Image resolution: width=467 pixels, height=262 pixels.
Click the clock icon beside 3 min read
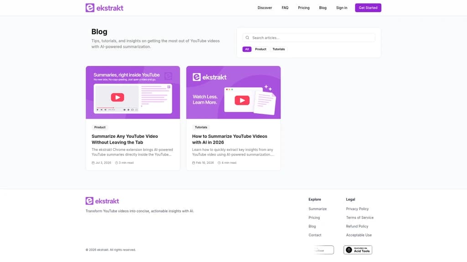click(x=116, y=163)
